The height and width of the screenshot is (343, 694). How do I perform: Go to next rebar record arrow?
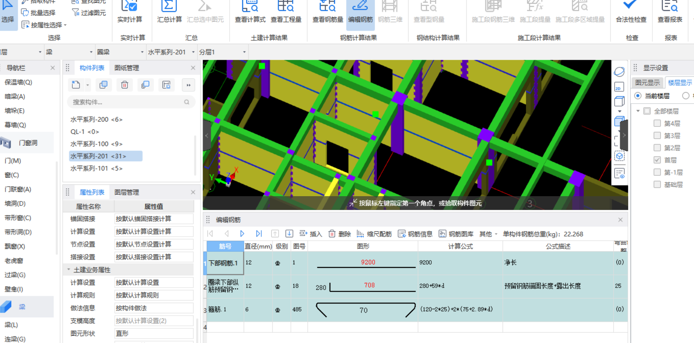tap(242, 234)
